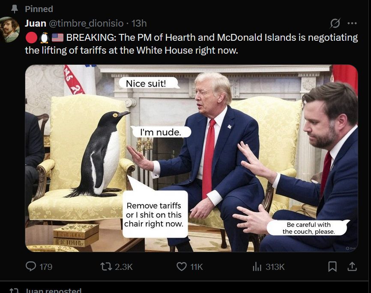Open the Grok slashed-circle icon
Screen dimensions: 371x293
(335, 23)
